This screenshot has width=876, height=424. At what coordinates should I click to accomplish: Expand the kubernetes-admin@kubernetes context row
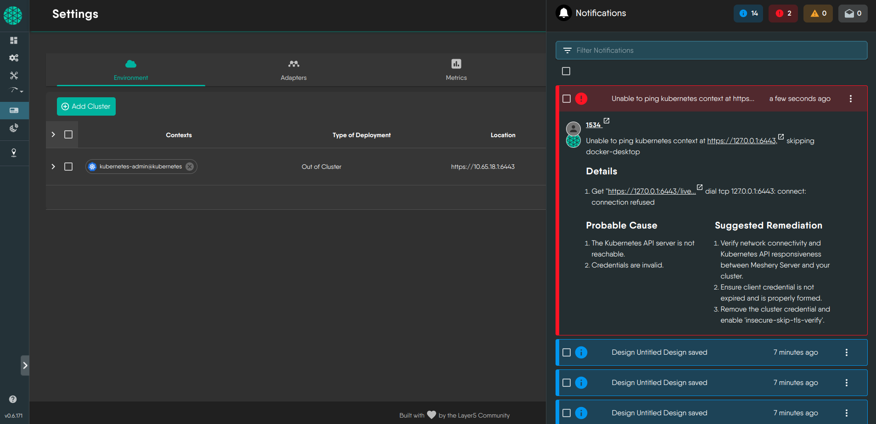coord(53,167)
